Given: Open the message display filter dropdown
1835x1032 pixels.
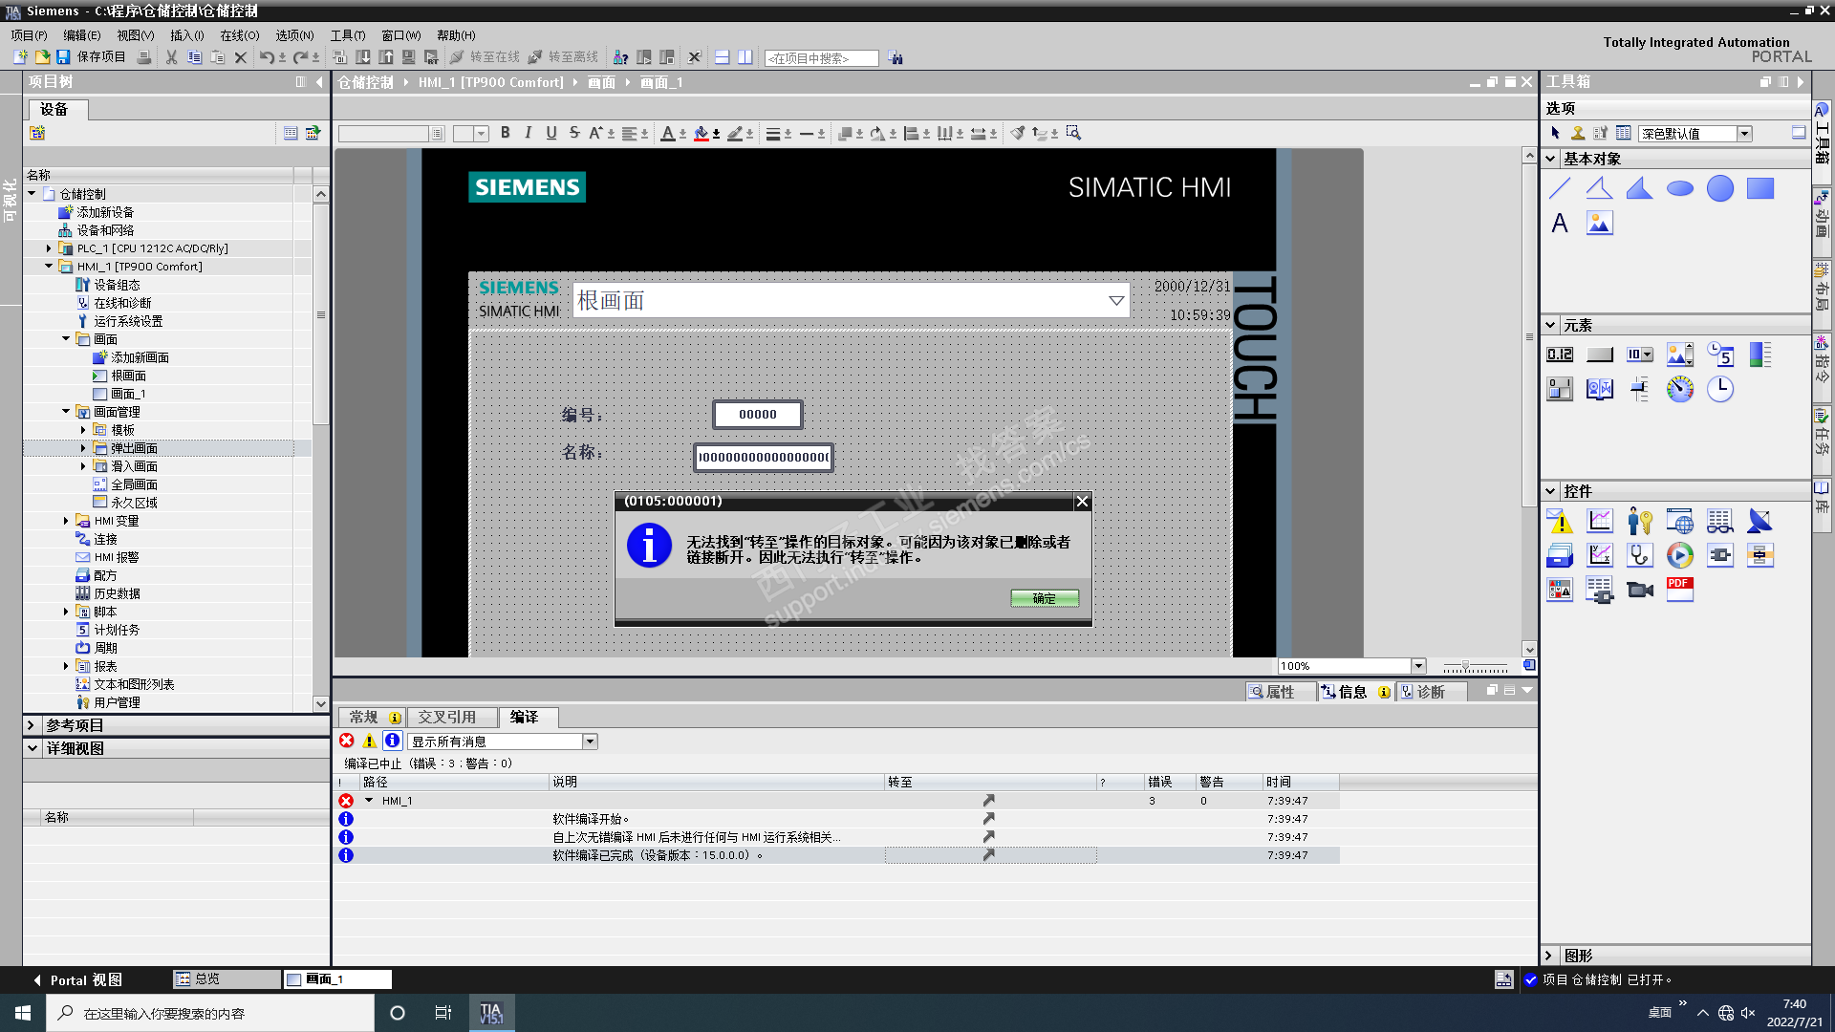Looking at the screenshot, I should coord(590,742).
